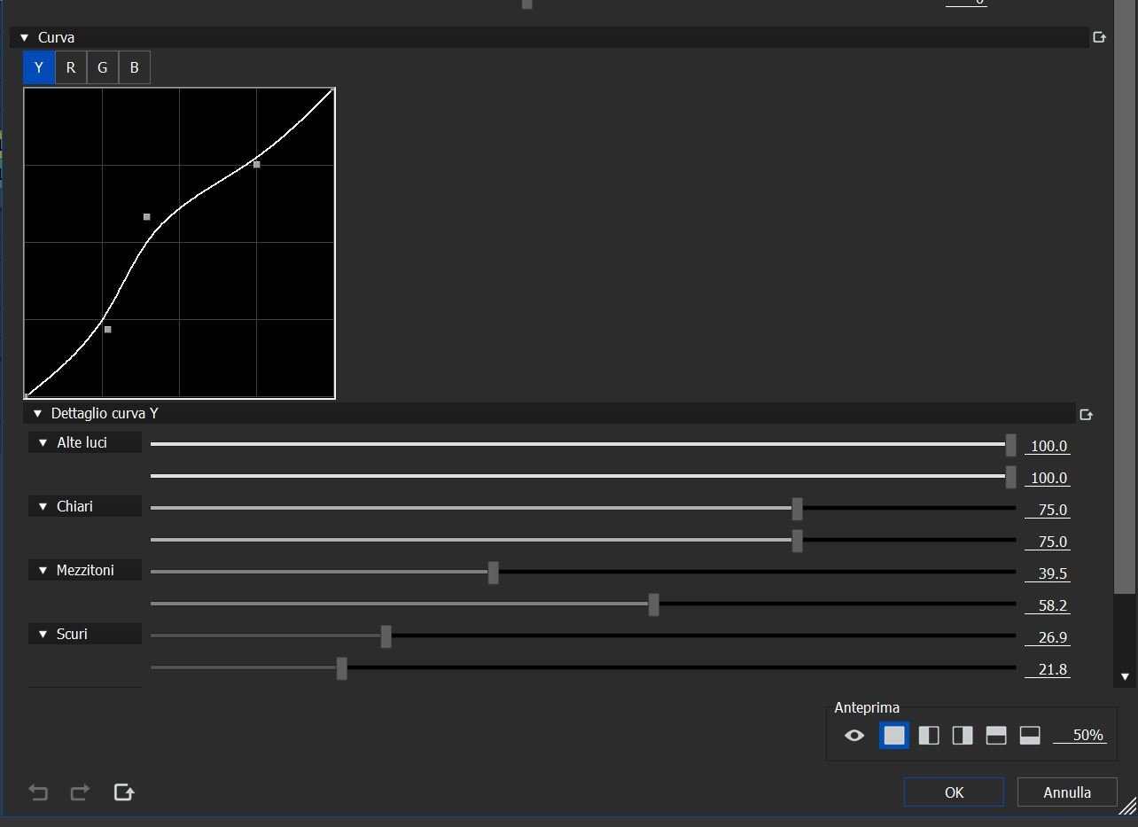Switch to the Y curve channel
Image resolution: width=1138 pixels, height=827 pixels.
tap(39, 67)
